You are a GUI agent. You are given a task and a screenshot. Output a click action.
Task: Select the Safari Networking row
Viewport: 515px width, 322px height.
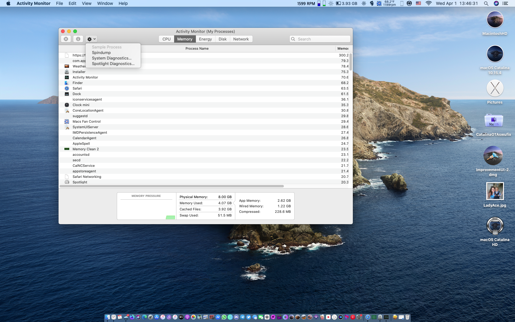click(204, 177)
